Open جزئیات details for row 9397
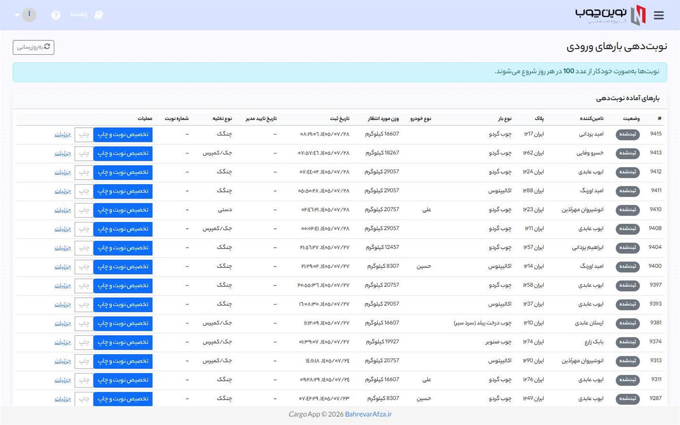This screenshot has height=425, width=680. (x=63, y=286)
